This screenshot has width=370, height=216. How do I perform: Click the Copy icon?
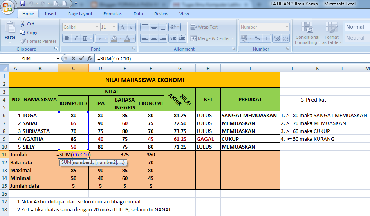point(22,33)
